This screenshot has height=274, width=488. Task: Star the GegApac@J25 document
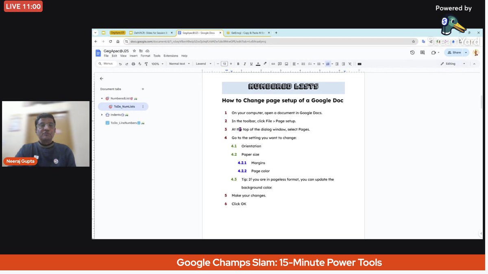pyautogui.click(x=134, y=51)
